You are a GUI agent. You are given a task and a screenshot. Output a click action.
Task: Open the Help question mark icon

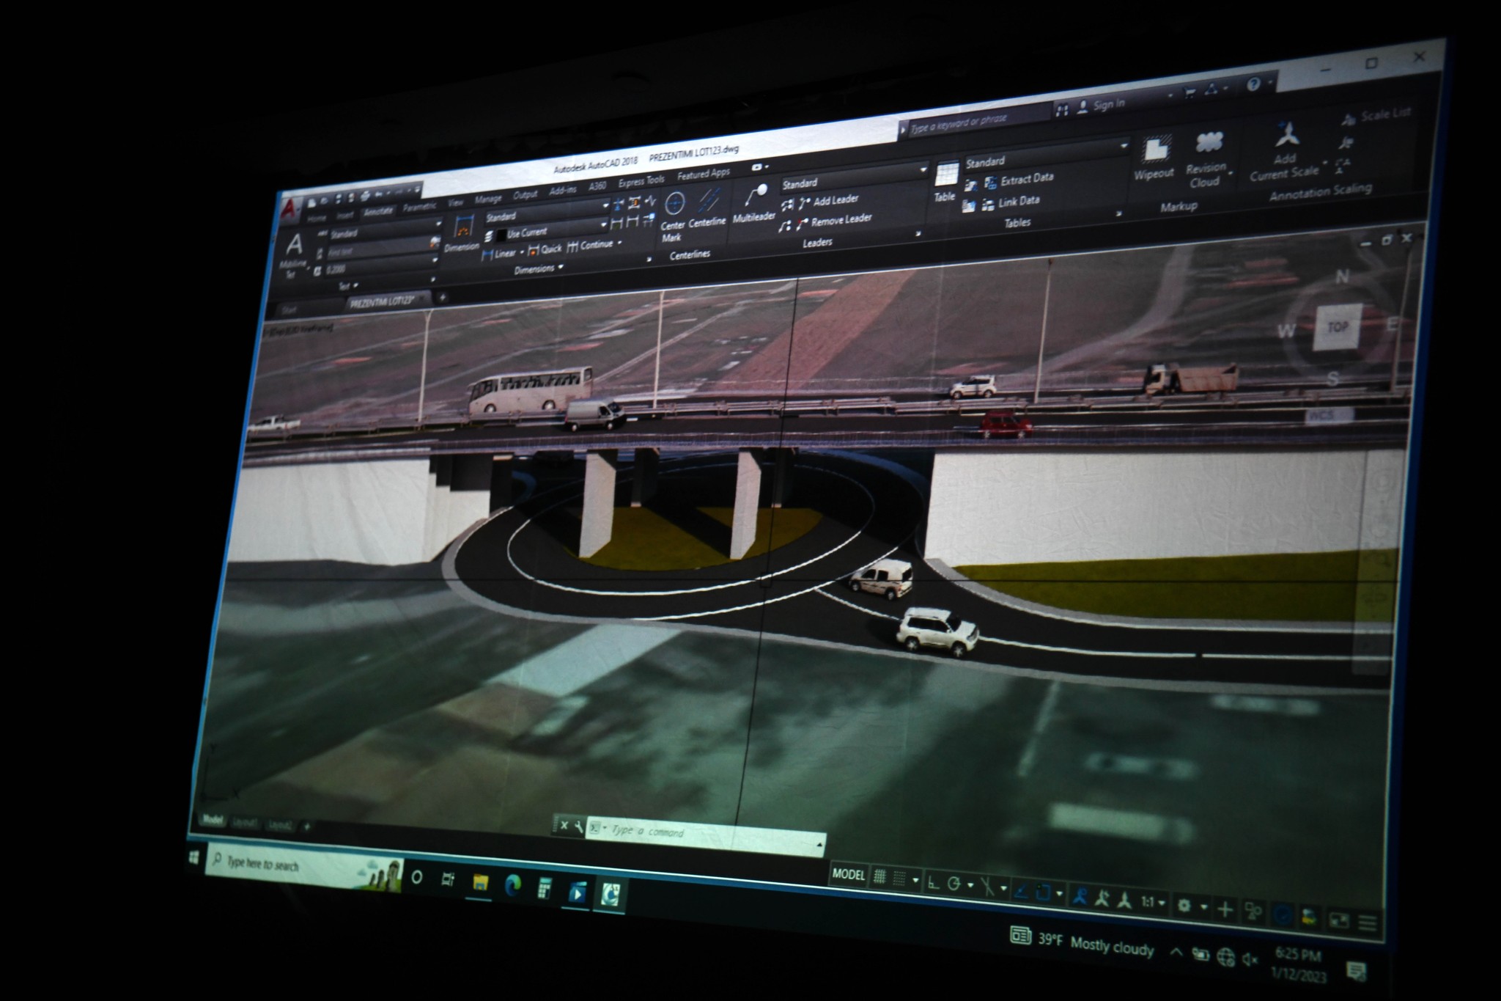tap(1254, 84)
